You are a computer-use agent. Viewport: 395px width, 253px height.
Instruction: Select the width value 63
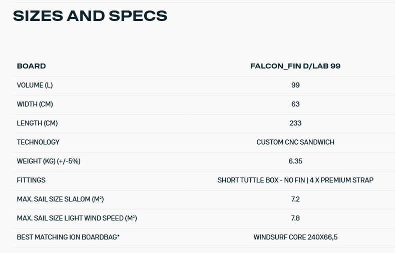(x=295, y=104)
